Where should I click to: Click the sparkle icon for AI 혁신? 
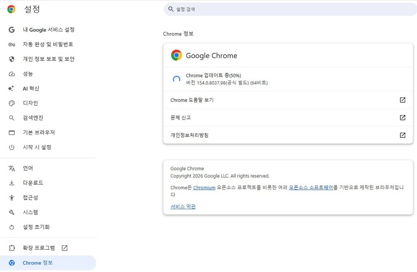point(11,88)
